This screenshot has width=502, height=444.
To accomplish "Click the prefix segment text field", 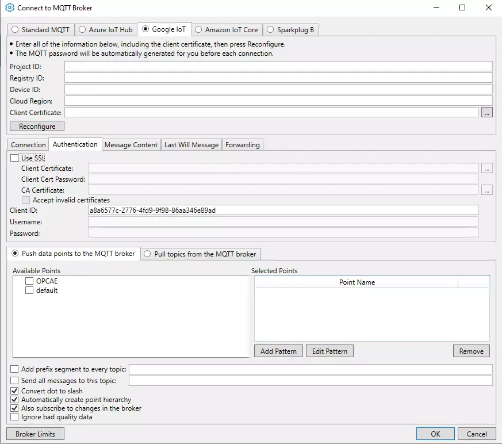I will pyautogui.click(x=311, y=369).
